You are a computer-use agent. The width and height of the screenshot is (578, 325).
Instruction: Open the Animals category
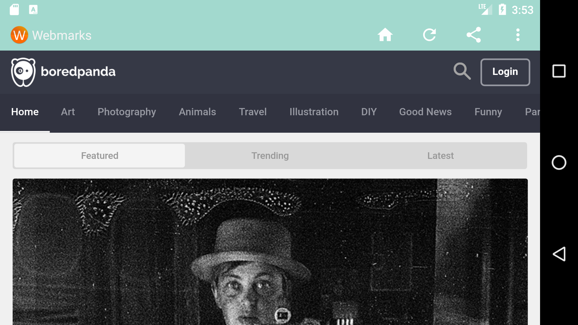[x=197, y=112]
